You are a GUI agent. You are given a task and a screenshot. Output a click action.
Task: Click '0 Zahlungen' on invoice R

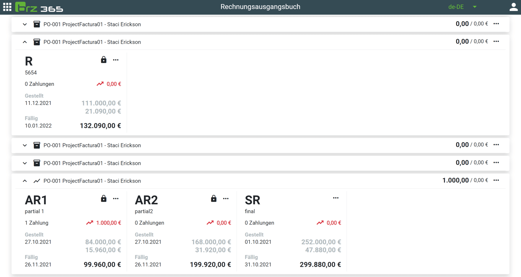39,84
